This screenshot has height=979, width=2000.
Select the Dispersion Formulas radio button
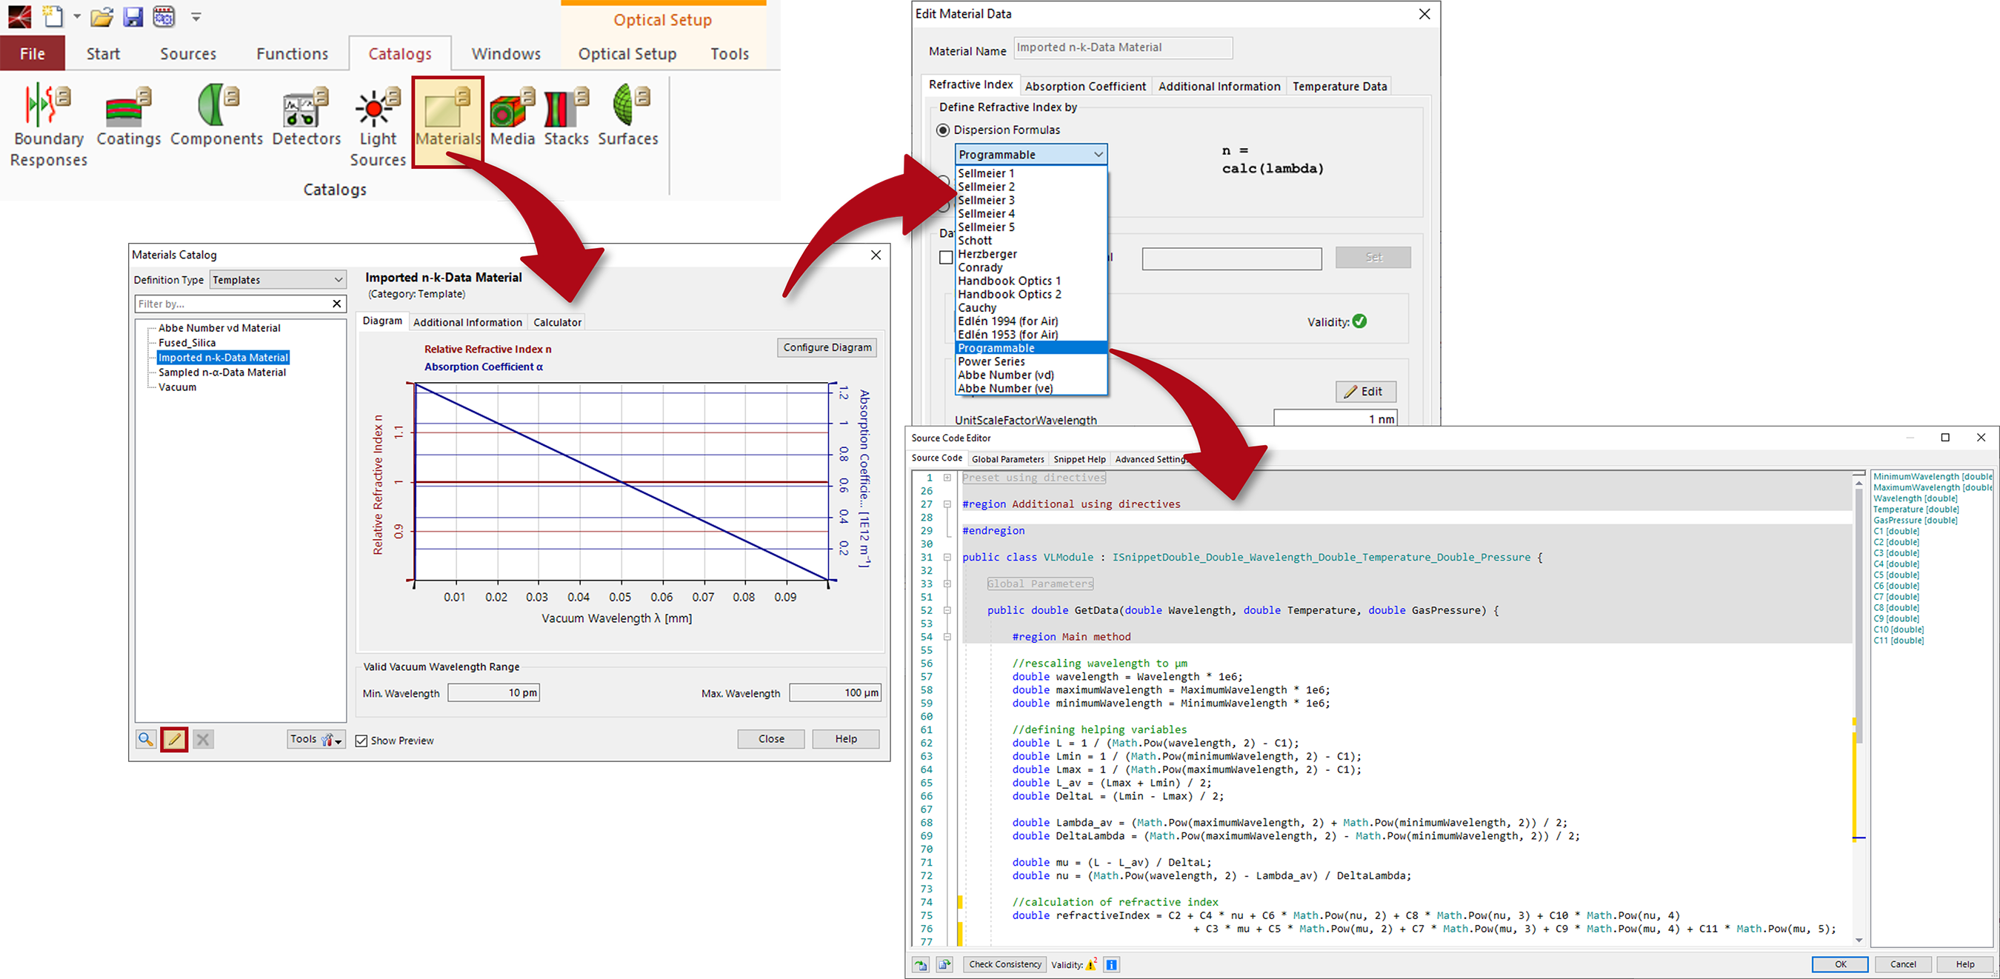pos(943,130)
